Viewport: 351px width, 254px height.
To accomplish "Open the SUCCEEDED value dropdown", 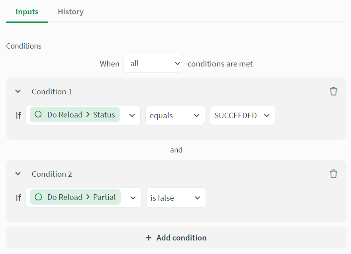I will coord(242,115).
